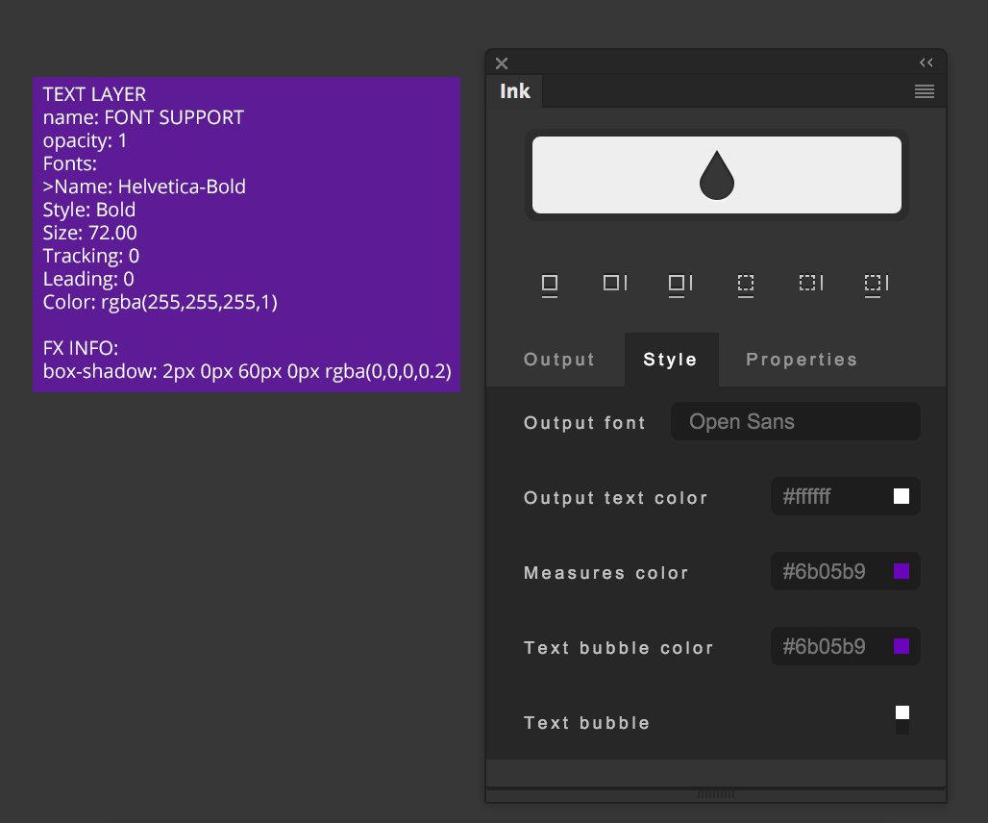Close the Ink panel with the X

click(x=502, y=63)
